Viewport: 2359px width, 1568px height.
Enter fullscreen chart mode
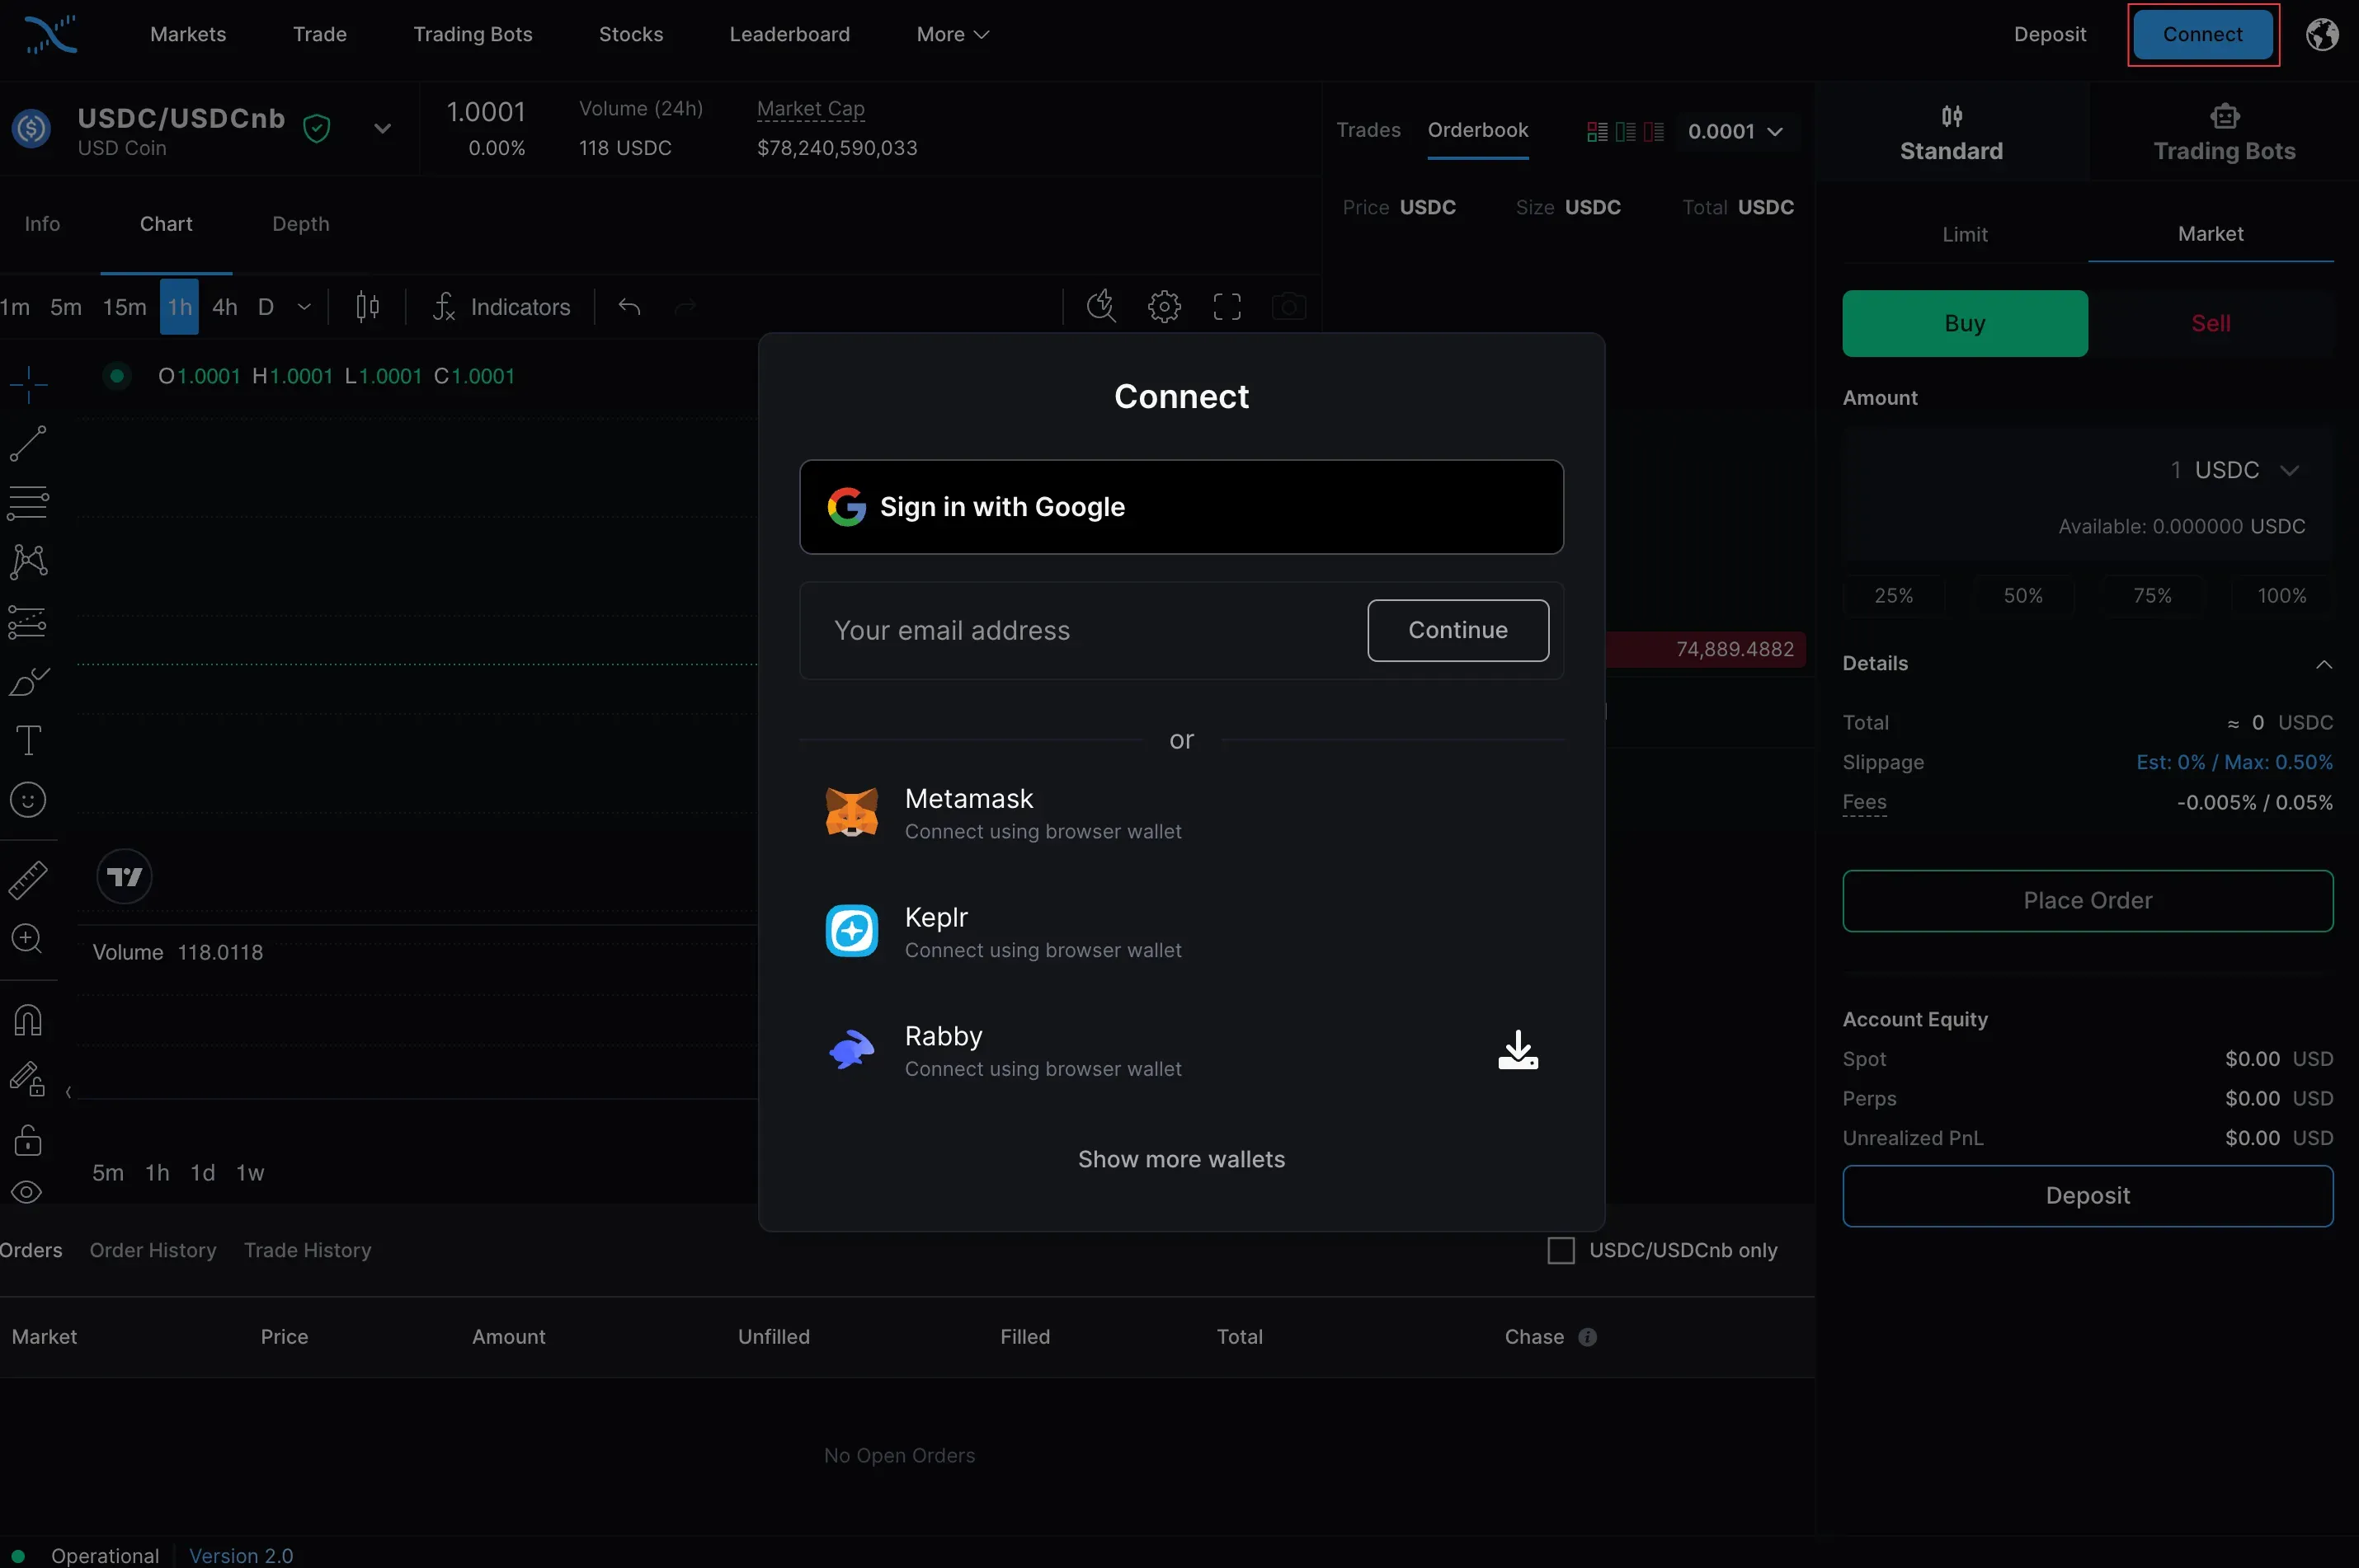[x=1227, y=306]
